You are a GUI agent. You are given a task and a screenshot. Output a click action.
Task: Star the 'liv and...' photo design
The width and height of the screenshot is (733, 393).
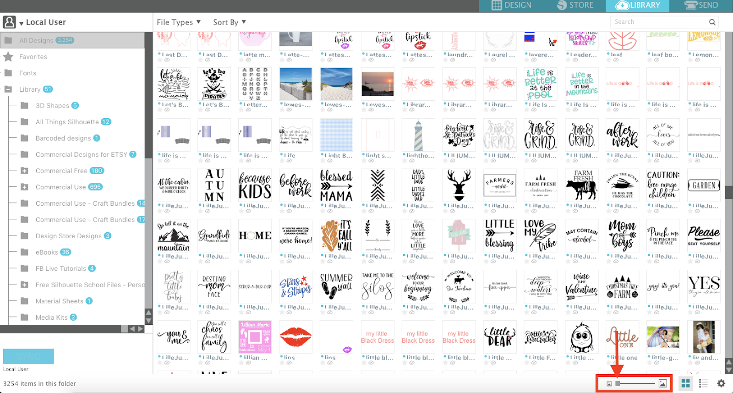coord(690,363)
